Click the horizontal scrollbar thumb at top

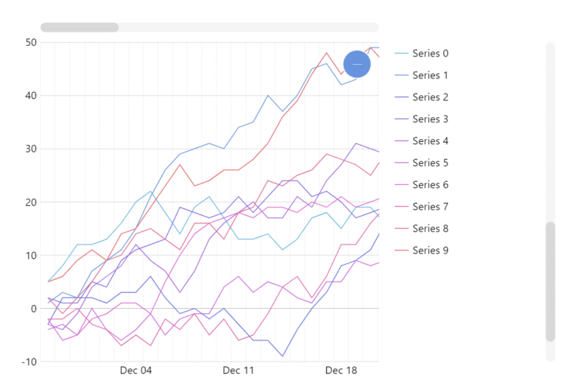79,27
